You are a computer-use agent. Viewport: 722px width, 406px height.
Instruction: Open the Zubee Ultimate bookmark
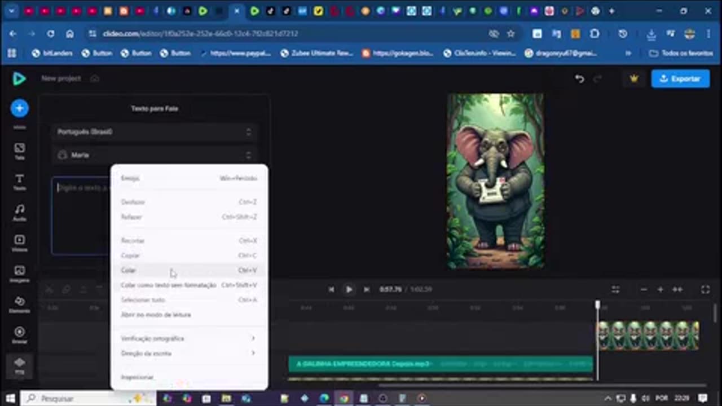317,53
